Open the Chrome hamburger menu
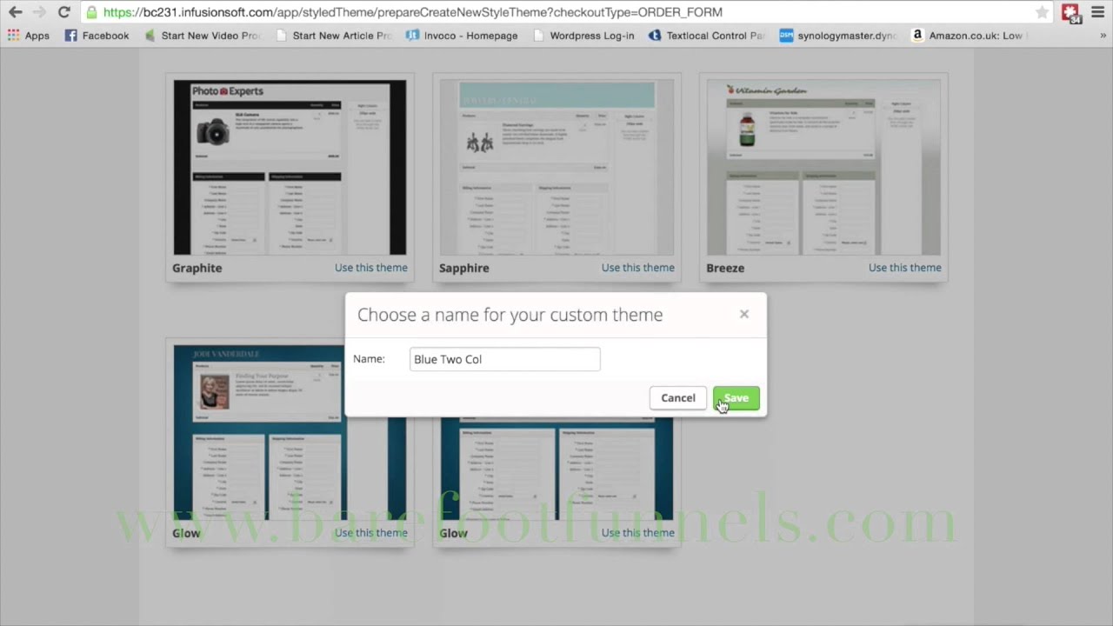 coord(1097,12)
